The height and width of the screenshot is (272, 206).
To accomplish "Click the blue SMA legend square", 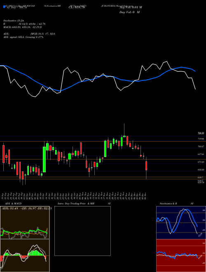I will (x=5, y=7).
